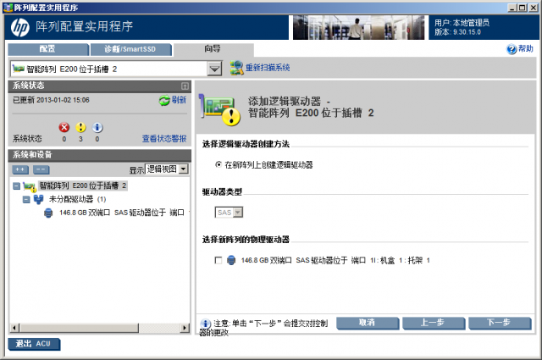Screen dimensions: 542x360
Task: Open the 查看状态警报 link
Action: pyautogui.click(x=164, y=139)
